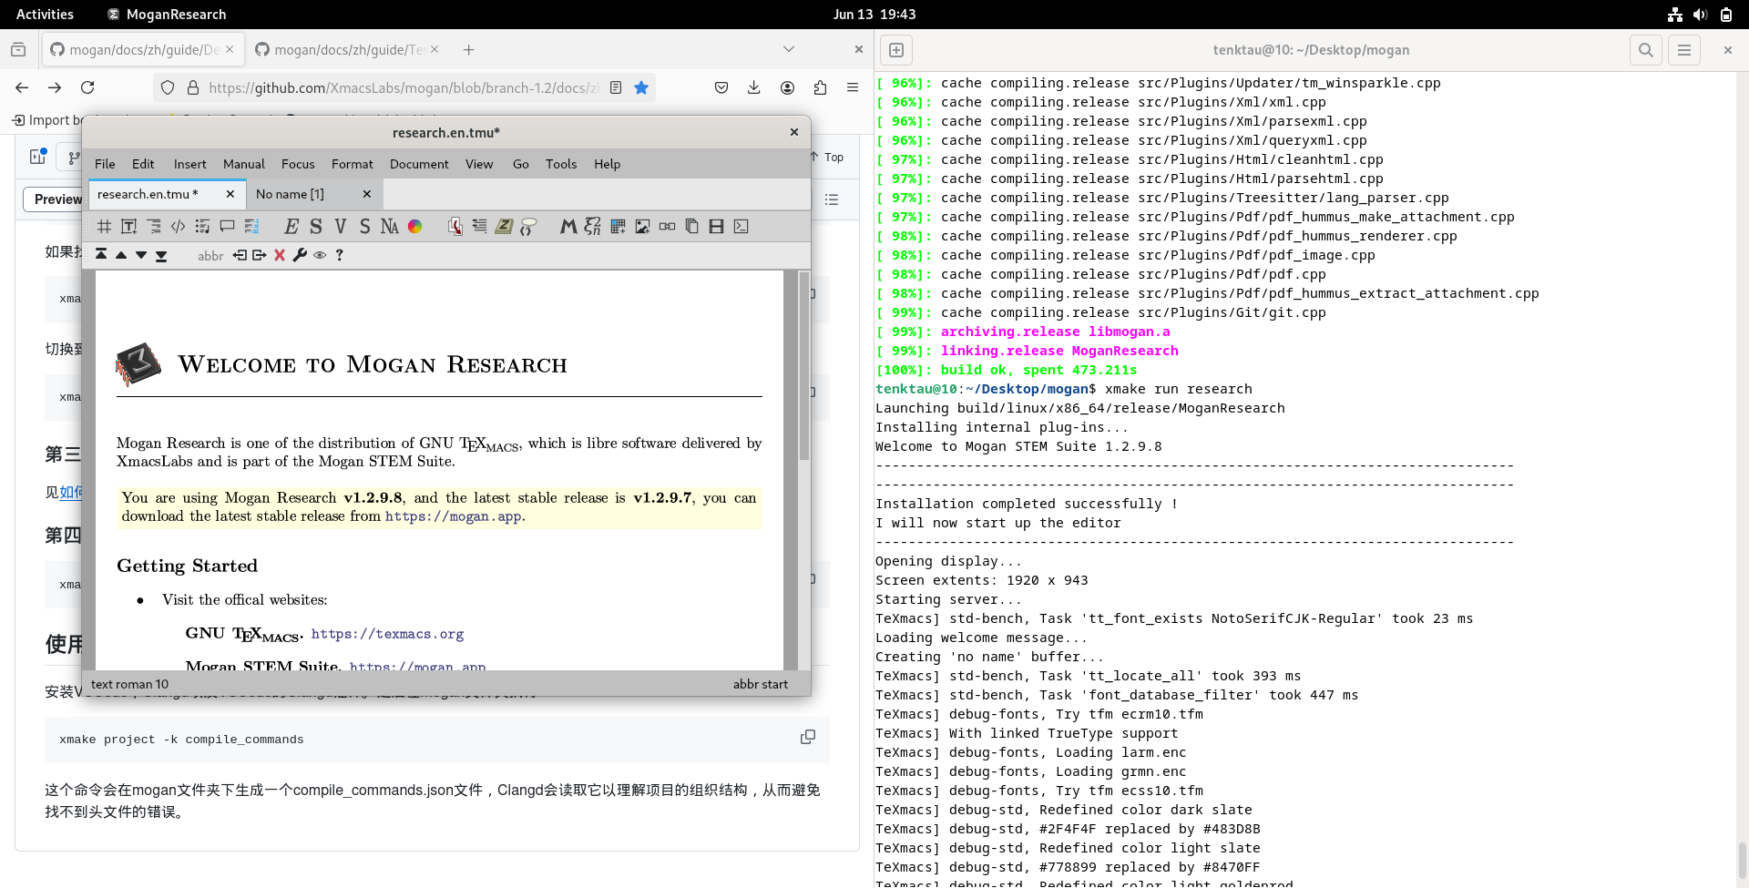This screenshot has height=888, width=1749.
Task: Open the clock 'Jun 13 19:43' menu
Action: 874,14
